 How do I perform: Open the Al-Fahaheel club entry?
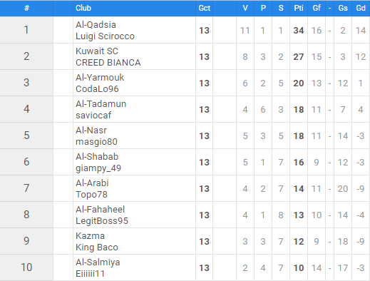100,209
